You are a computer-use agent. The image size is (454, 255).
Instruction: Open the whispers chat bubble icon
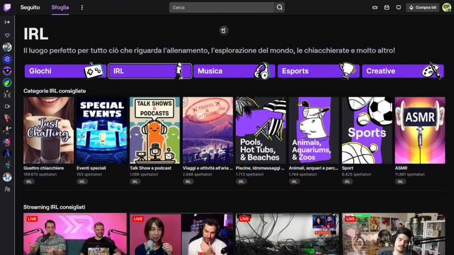point(398,8)
